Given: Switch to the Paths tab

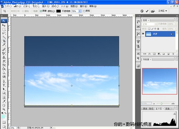Looking at the screenshot, I should pos(151,109).
